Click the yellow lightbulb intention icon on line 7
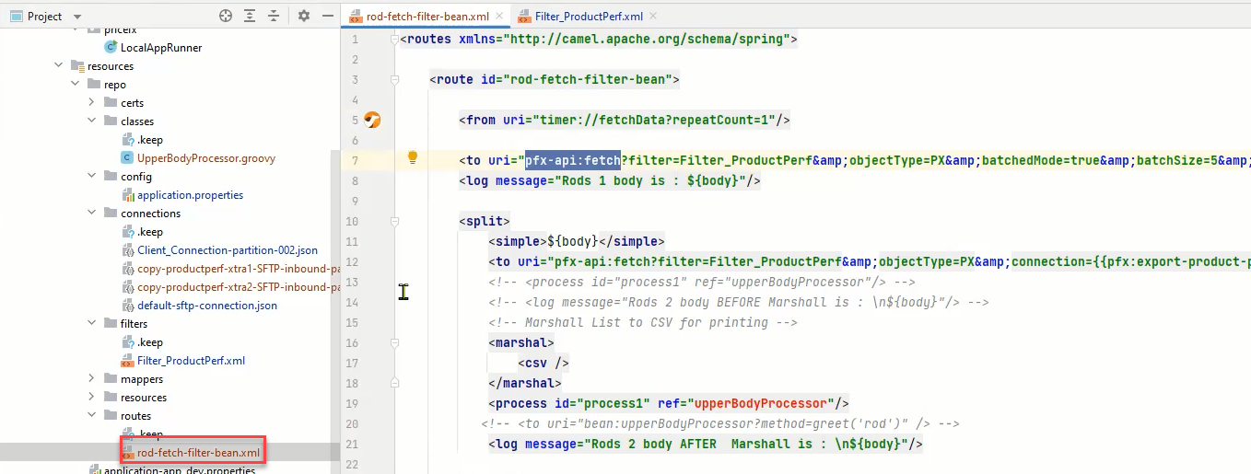This screenshot has height=474, width=1251. point(414,158)
